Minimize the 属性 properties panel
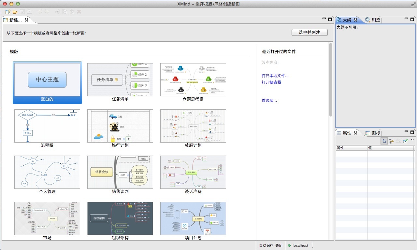The image size is (417, 250). coord(406,132)
